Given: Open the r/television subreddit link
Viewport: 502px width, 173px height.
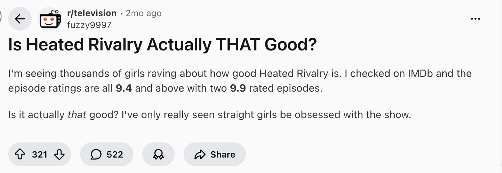Looking at the screenshot, I should (92, 13).
